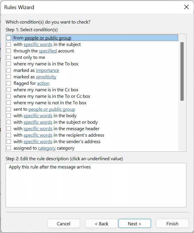194x233 pixels.
Task: Enable checkbox for 'specific words in the body'
Action: pos(9,115)
